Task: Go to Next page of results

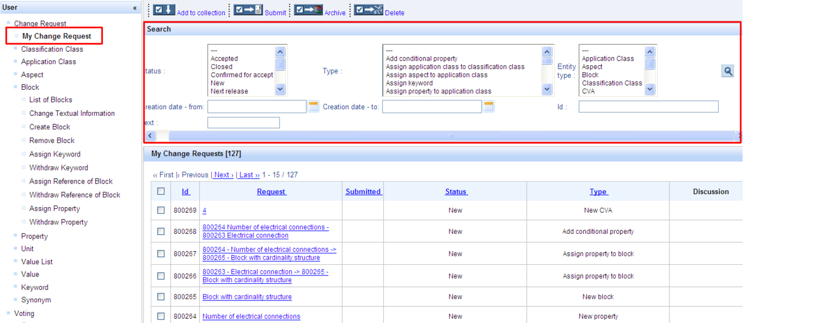Action: tap(224, 175)
